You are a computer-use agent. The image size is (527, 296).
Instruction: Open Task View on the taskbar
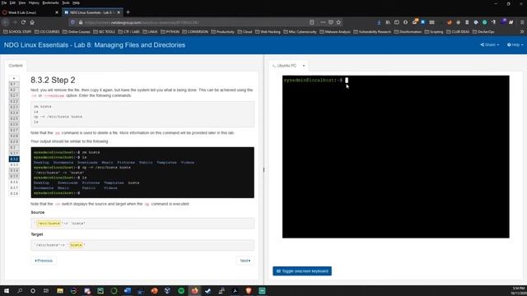tap(46, 290)
